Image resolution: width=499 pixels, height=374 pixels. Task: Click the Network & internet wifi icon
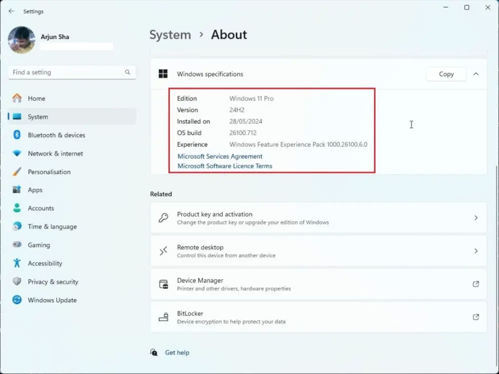(x=17, y=153)
